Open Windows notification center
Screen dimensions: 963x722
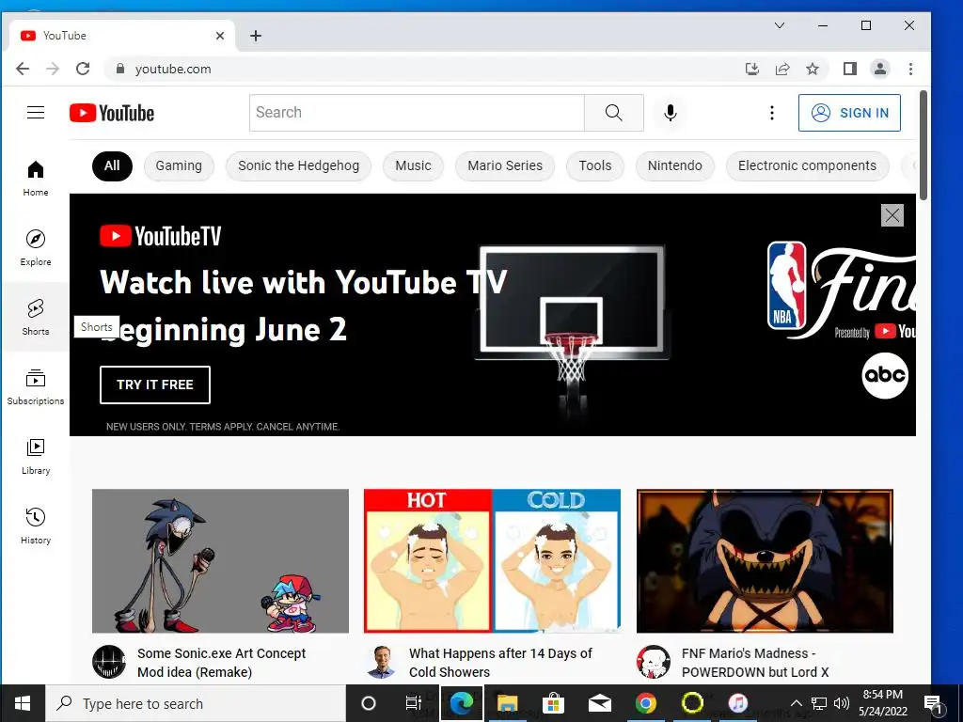pyautogui.click(x=933, y=703)
